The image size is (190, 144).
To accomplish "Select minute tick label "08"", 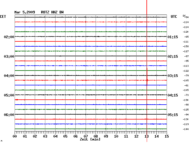I will click(96, 136).
